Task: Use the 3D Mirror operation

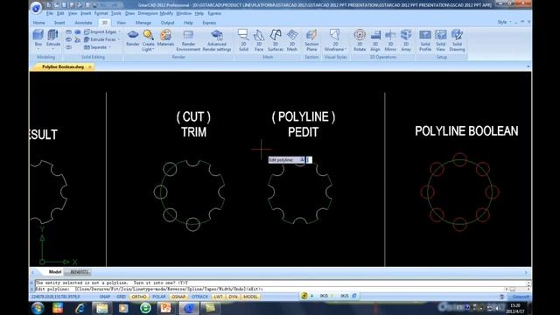Action: (390, 40)
